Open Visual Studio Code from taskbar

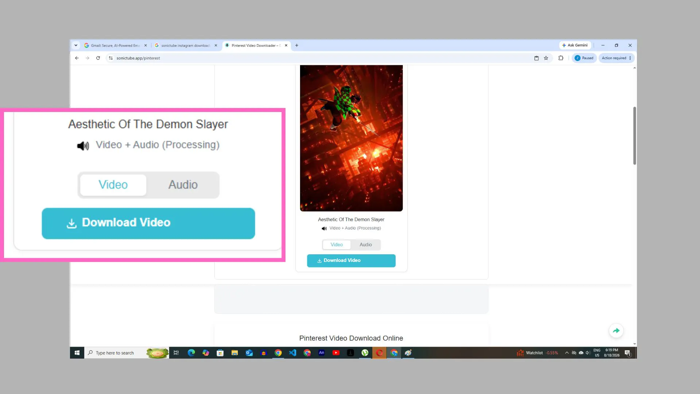point(292,353)
